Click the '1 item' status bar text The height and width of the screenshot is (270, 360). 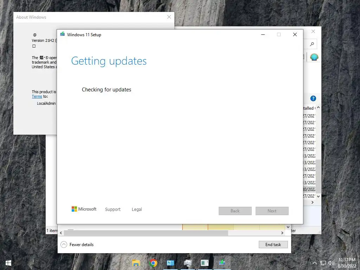pos(52,231)
